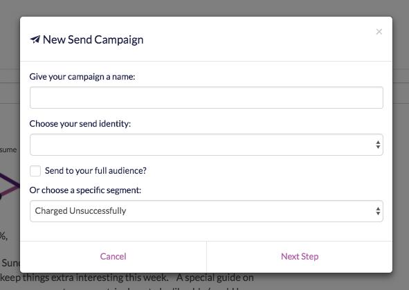Viewport: 409px width, 290px height.
Task: Click the 'A special guide on' background text
Action: pos(215,278)
